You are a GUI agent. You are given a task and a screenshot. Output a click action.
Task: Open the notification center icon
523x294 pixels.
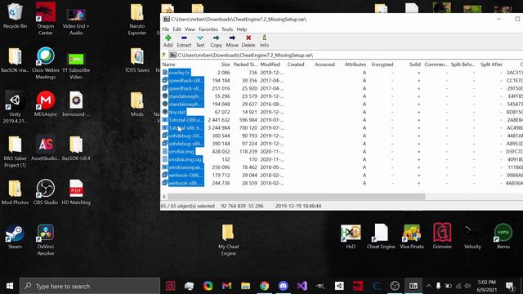click(510, 286)
